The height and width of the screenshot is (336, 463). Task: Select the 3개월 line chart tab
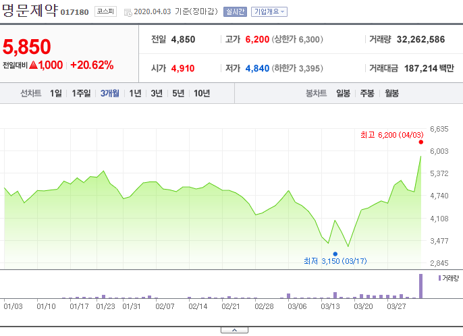[x=110, y=93]
